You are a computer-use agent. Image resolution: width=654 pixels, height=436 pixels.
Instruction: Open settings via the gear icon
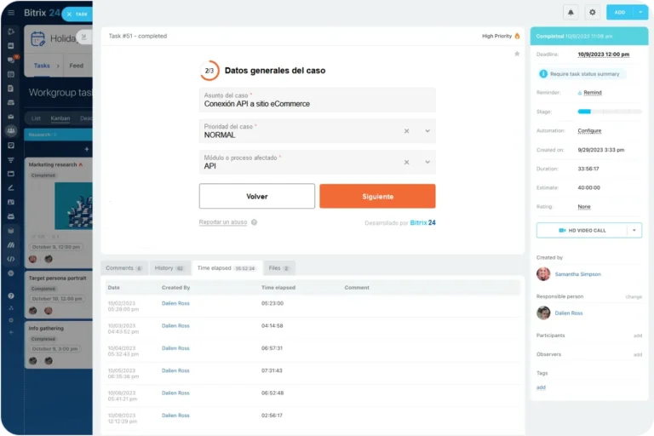click(592, 13)
